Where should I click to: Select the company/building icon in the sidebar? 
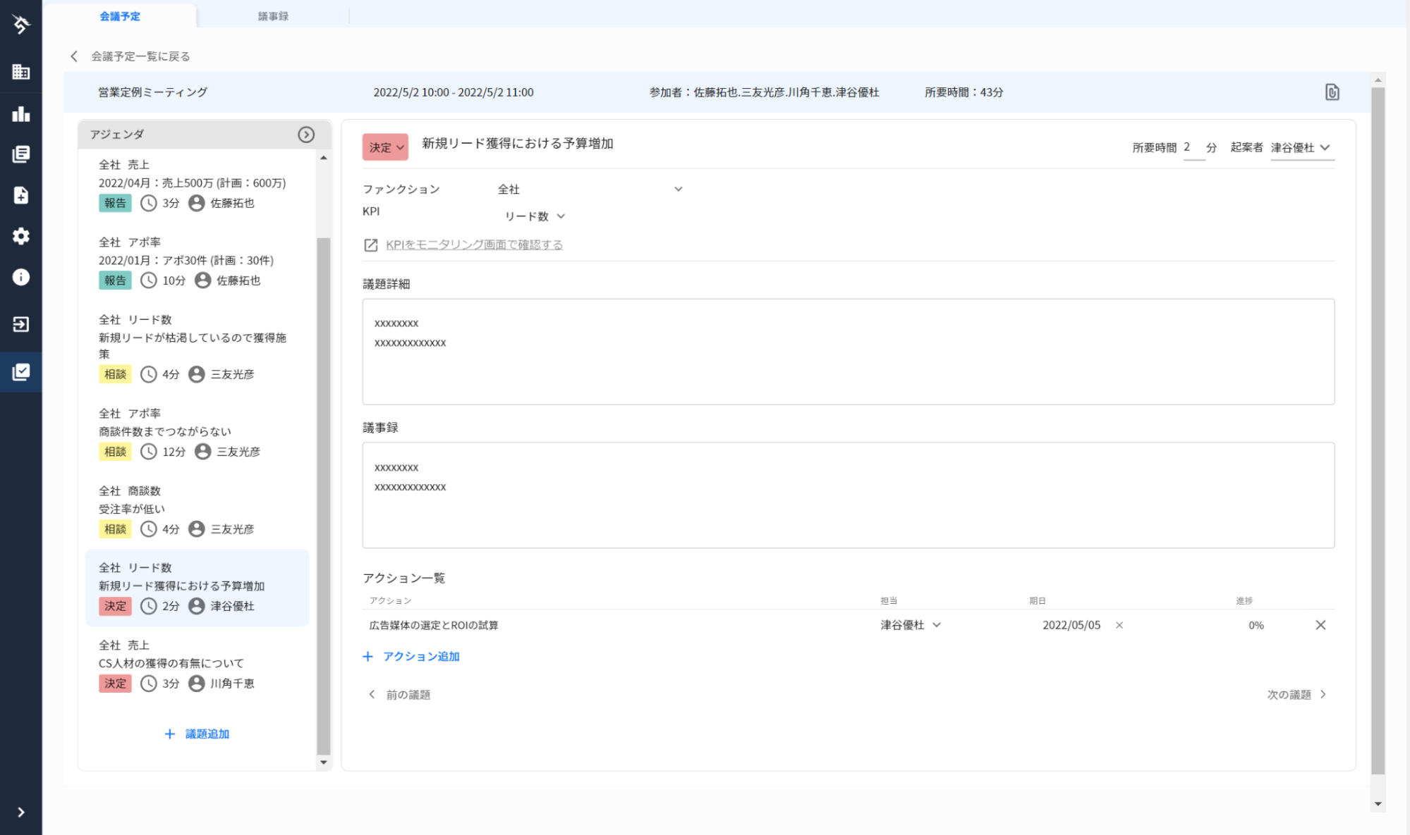click(20, 73)
